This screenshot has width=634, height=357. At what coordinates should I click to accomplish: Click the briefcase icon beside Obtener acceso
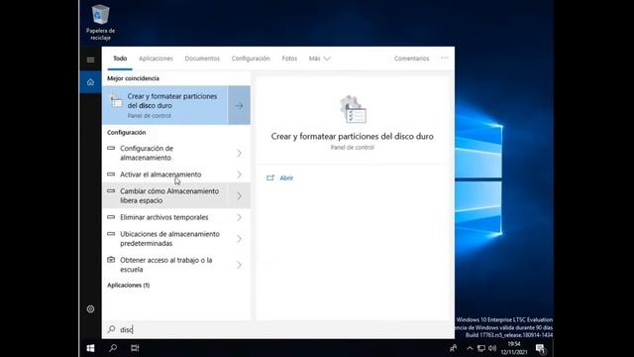tap(111, 260)
